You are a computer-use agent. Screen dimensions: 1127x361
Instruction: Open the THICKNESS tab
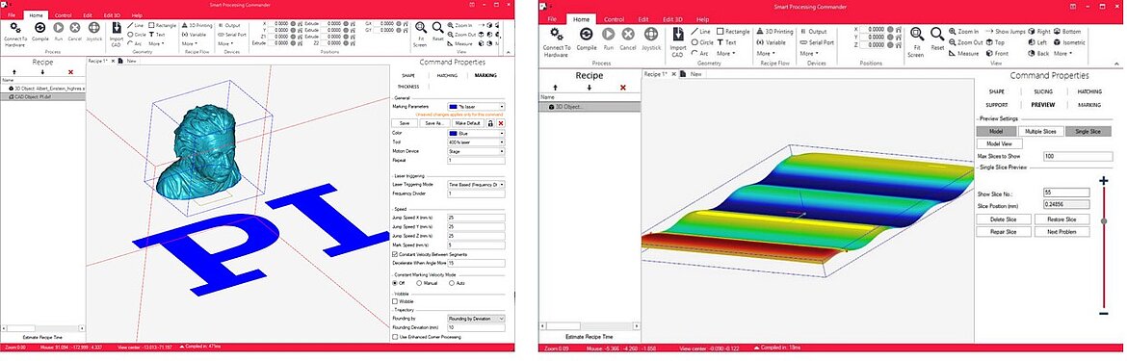click(x=408, y=86)
